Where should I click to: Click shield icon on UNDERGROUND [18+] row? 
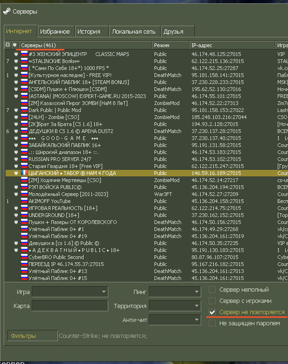click(x=16, y=215)
